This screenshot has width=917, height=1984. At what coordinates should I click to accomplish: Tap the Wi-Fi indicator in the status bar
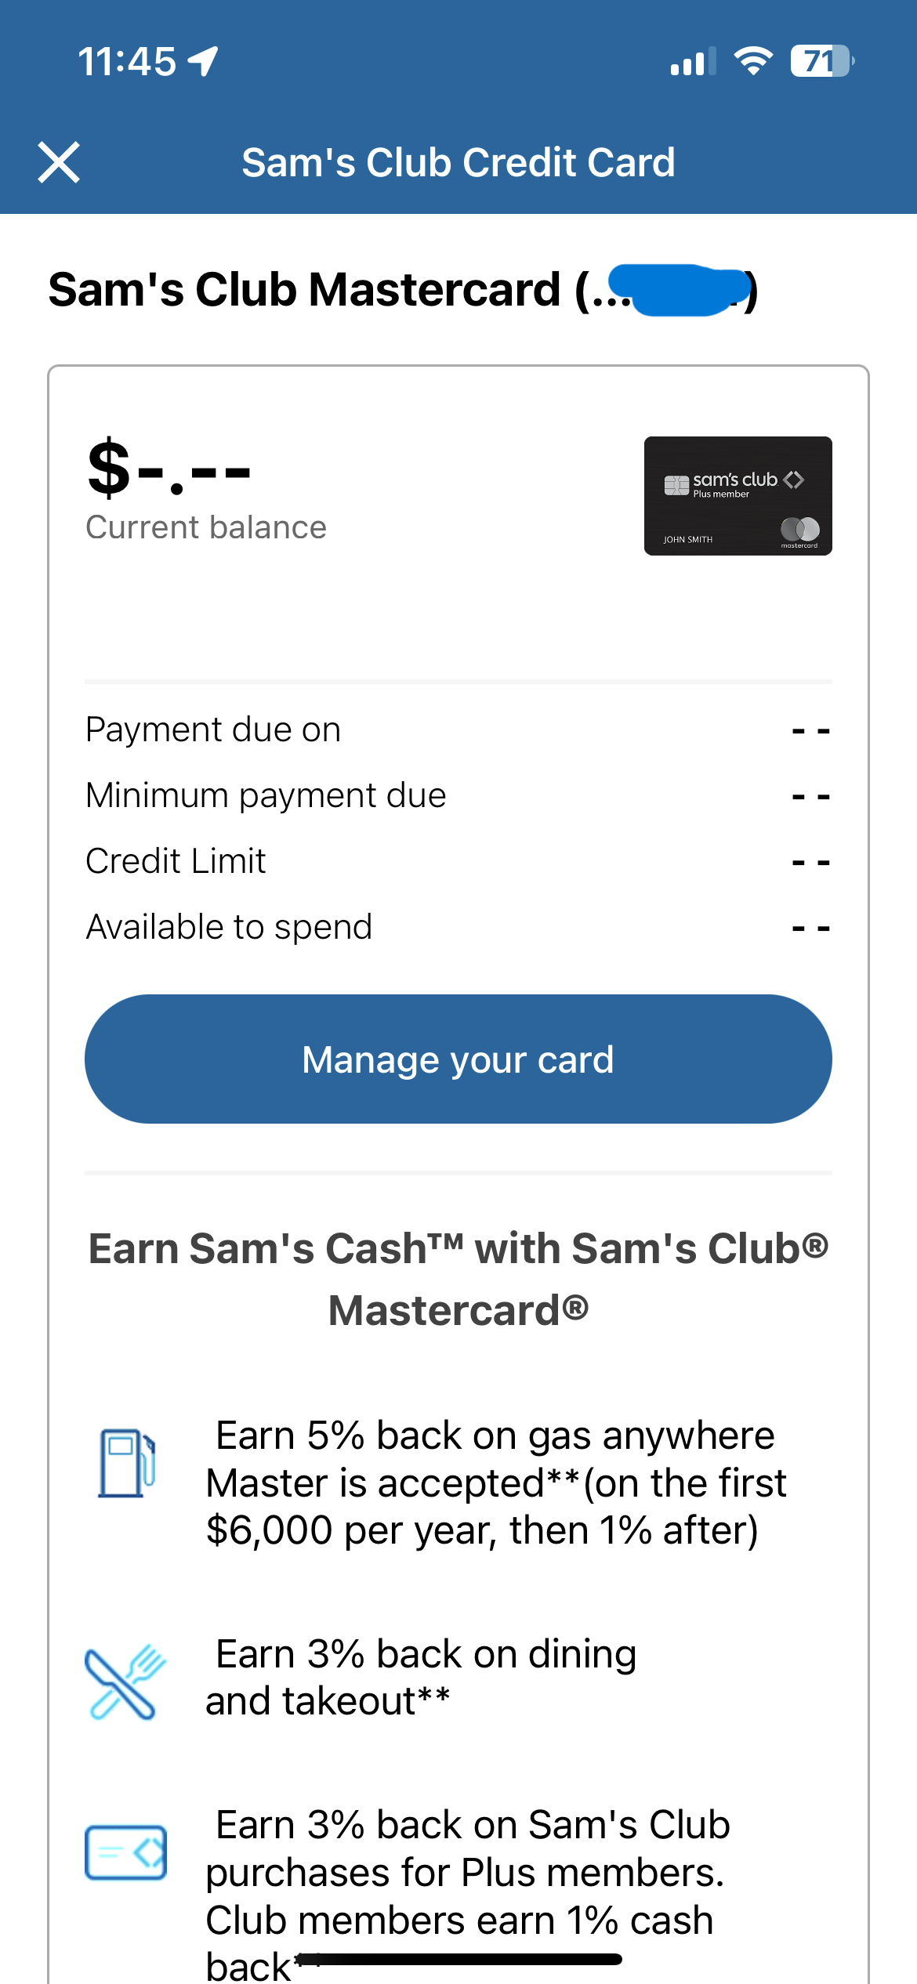(752, 61)
